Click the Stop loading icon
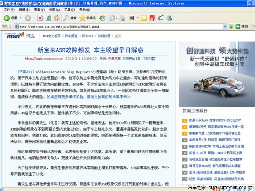This screenshot has width=255, height=191. (x=39, y=18)
